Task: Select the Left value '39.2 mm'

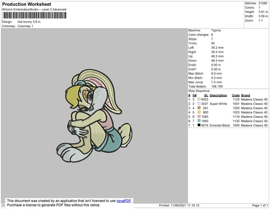Action: click(x=217, y=48)
